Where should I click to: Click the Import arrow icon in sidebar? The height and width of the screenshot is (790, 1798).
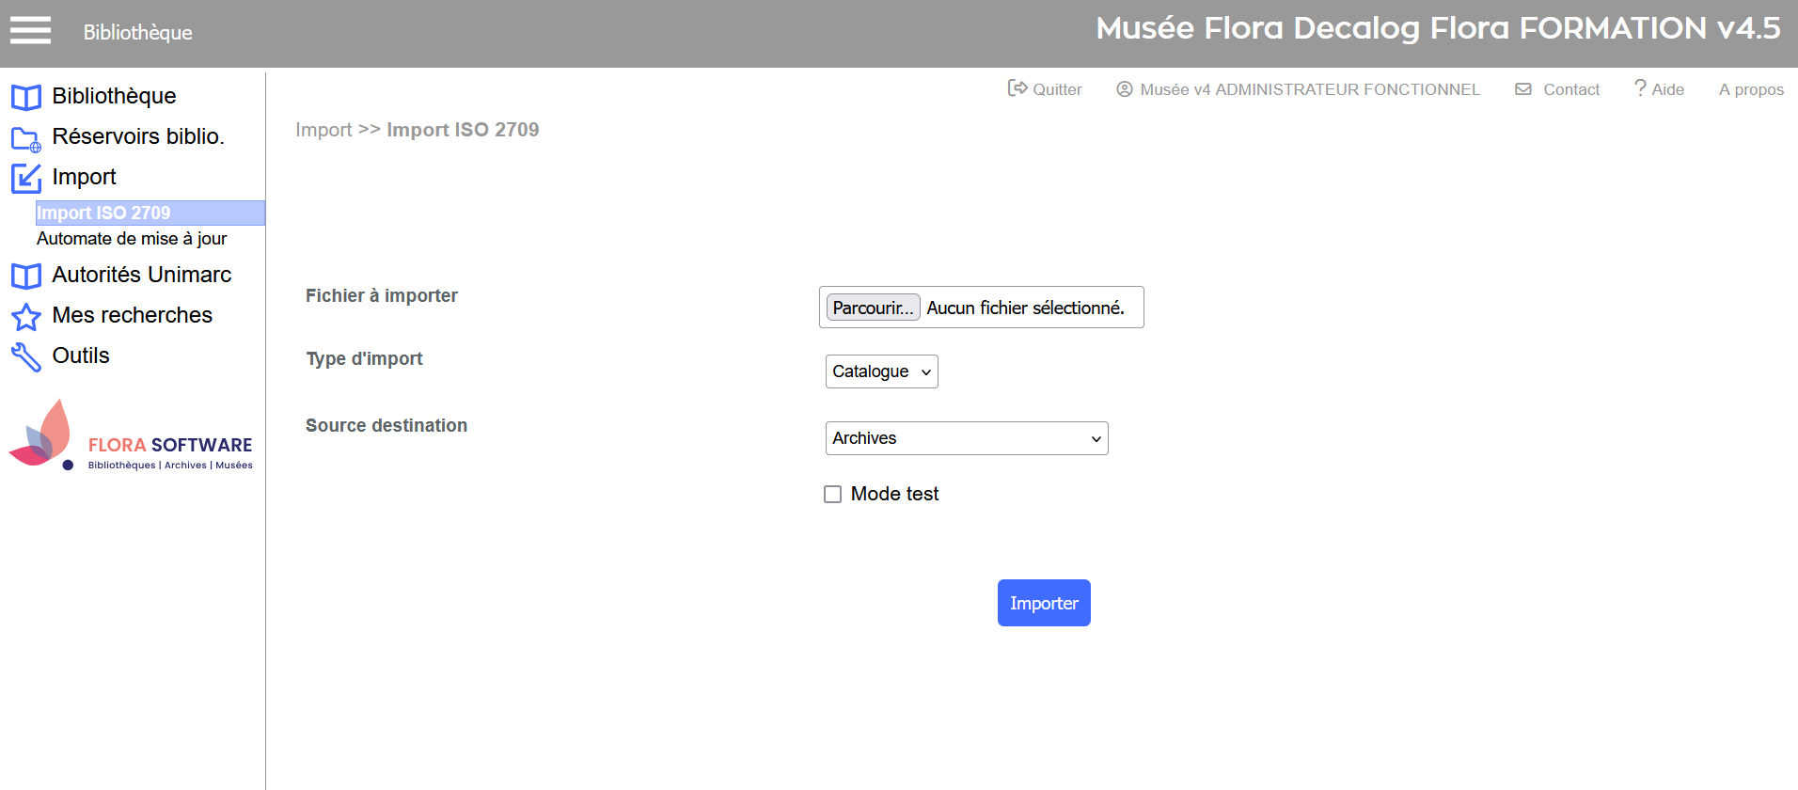tap(26, 178)
